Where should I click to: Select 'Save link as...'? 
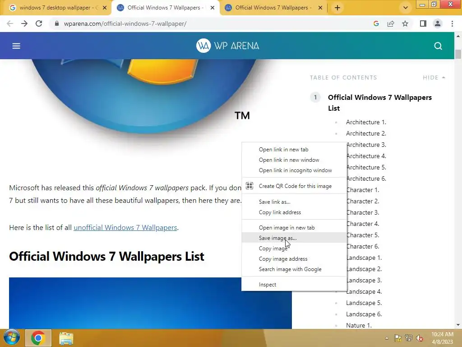coord(294,202)
